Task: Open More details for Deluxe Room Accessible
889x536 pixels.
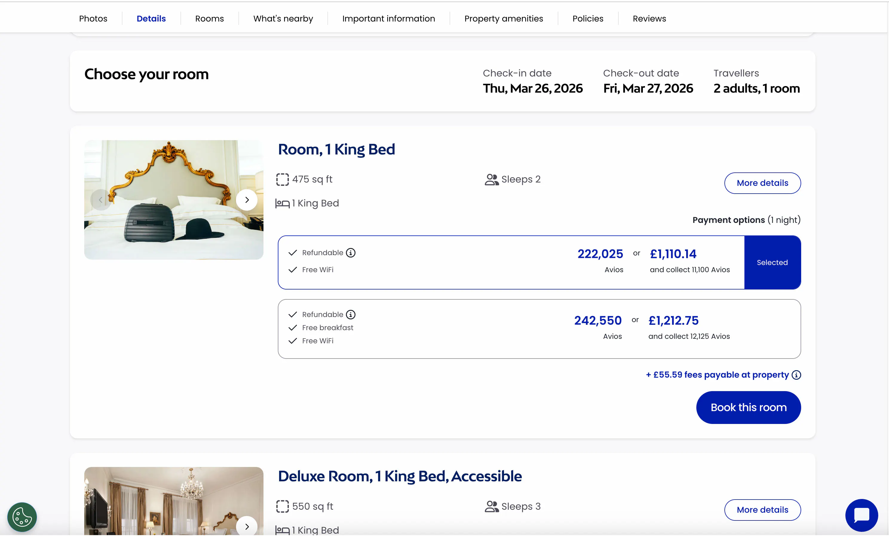Action: click(x=762, y=510)
